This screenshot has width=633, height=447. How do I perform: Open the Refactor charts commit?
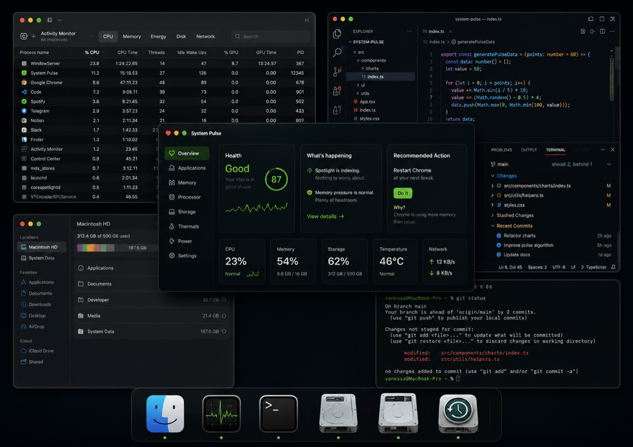(x=520, y=235)
